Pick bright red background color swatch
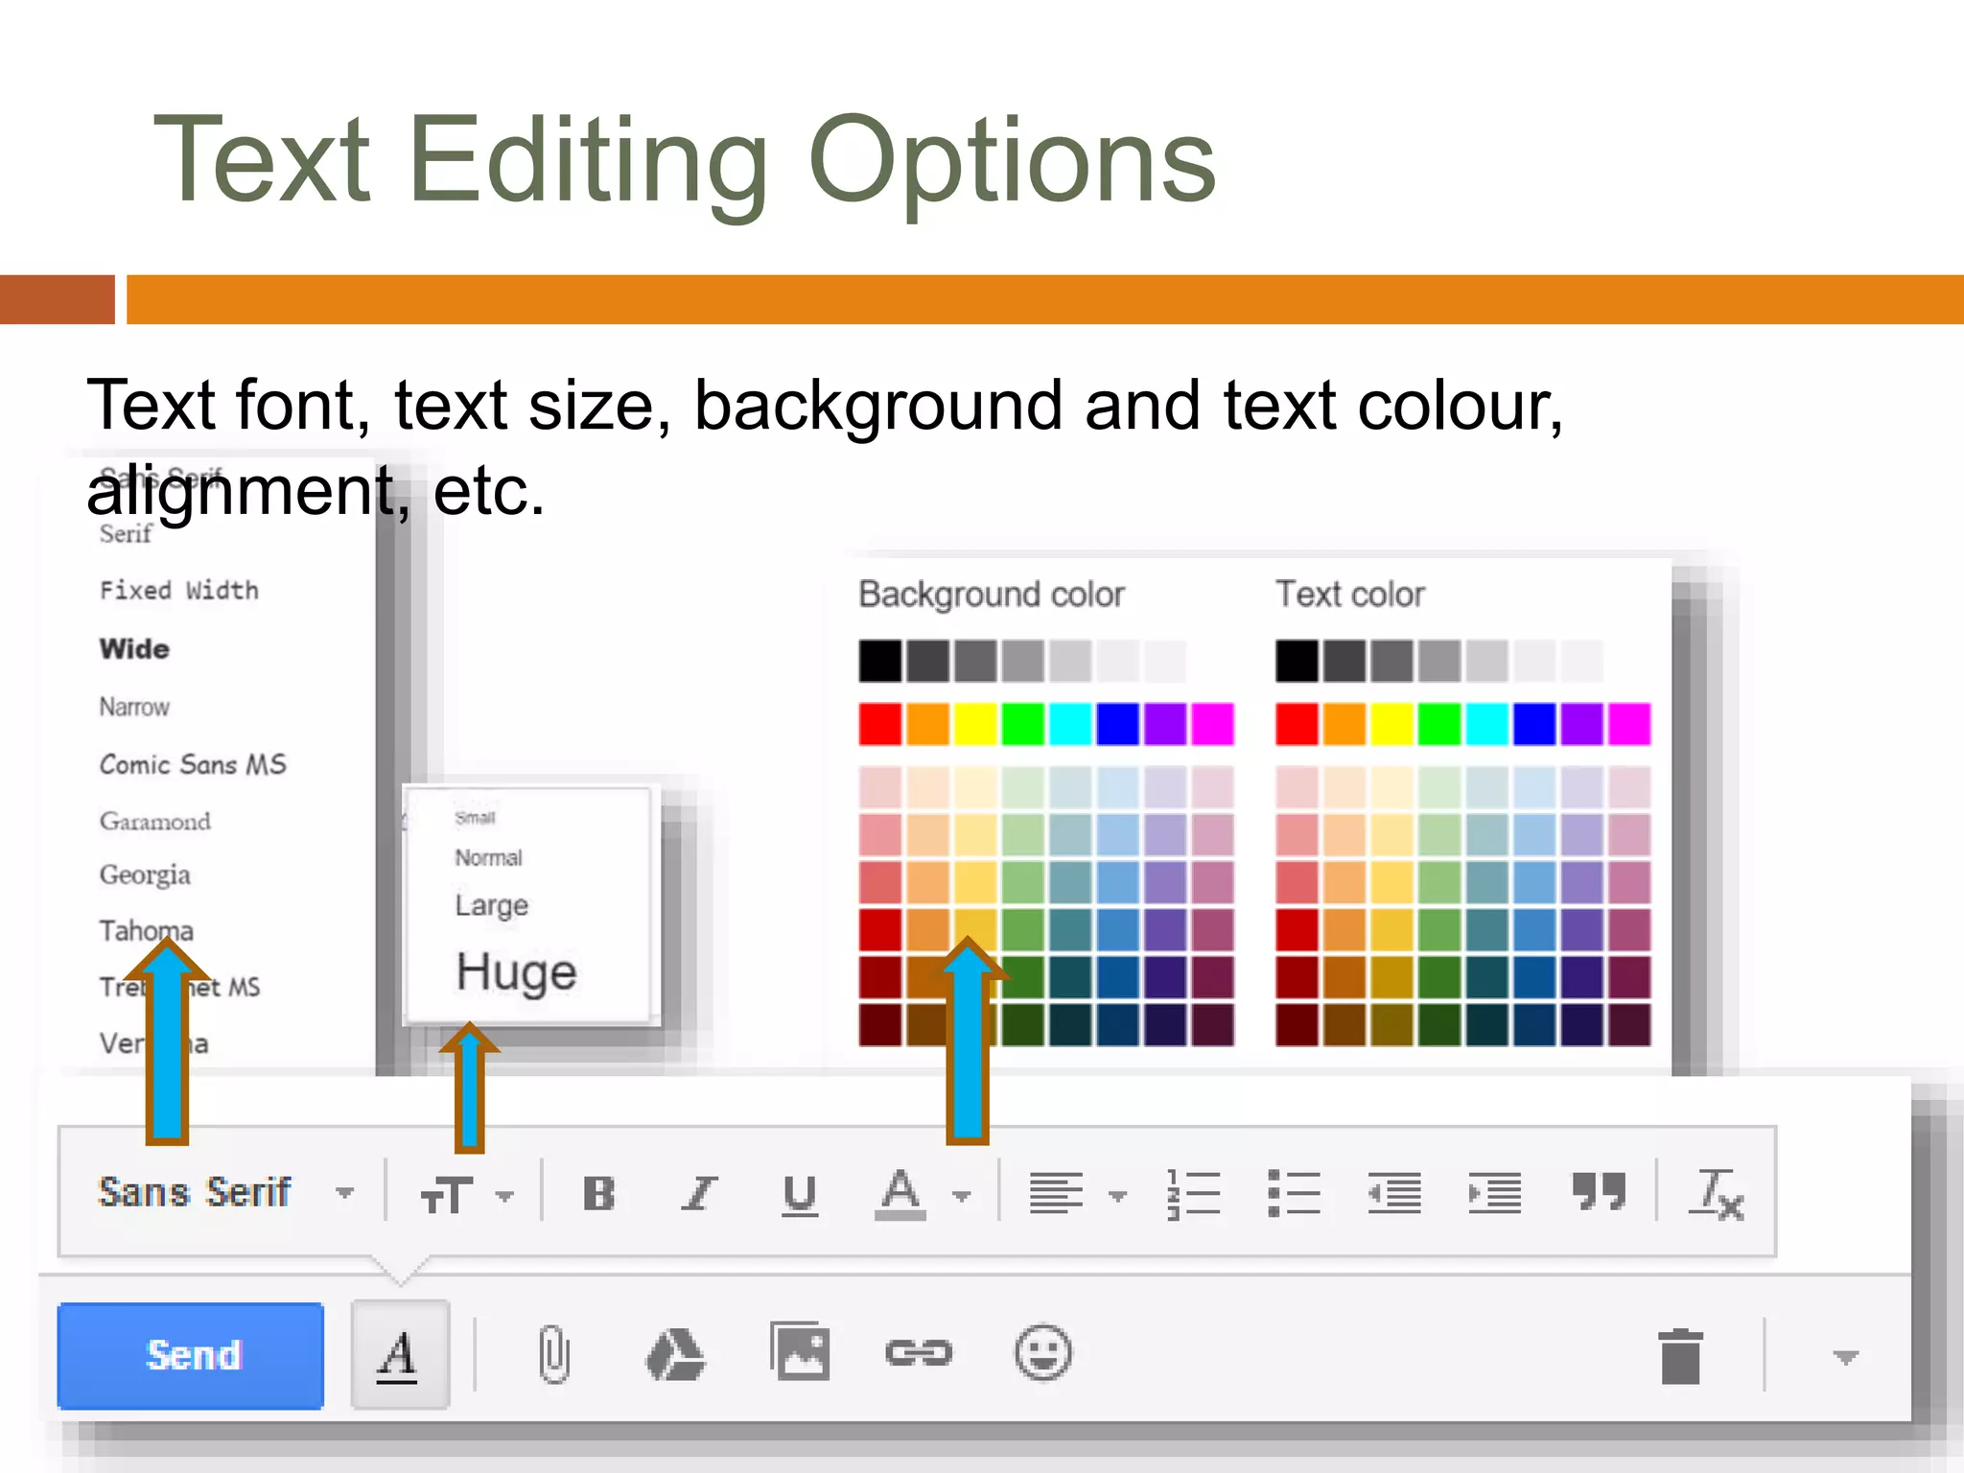 880,724
